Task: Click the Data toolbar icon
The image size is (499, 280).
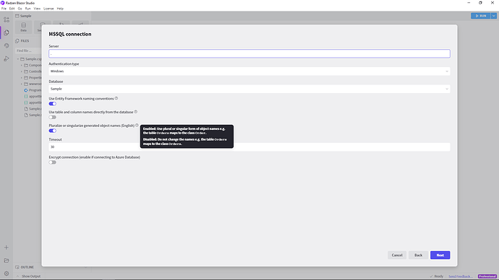Action: pos(24,27)
